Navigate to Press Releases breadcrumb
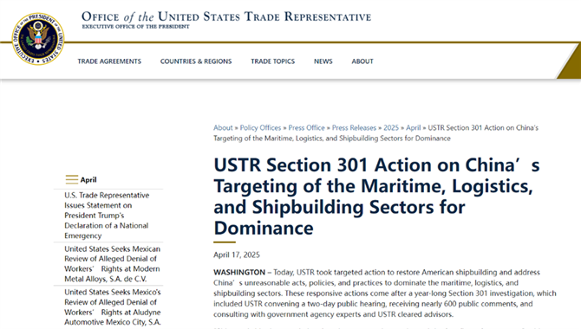The height and width of the screenshot is (329, 581). [x=354, y=127]
